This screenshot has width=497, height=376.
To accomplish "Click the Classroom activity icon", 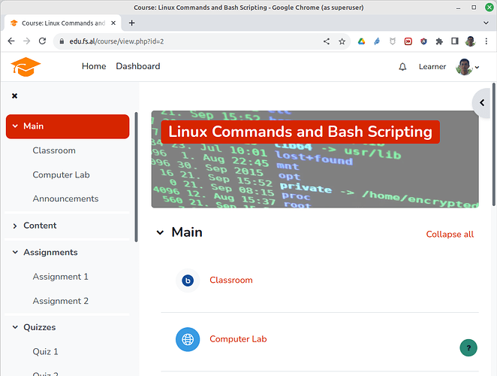I will click(x=188, y=280).
